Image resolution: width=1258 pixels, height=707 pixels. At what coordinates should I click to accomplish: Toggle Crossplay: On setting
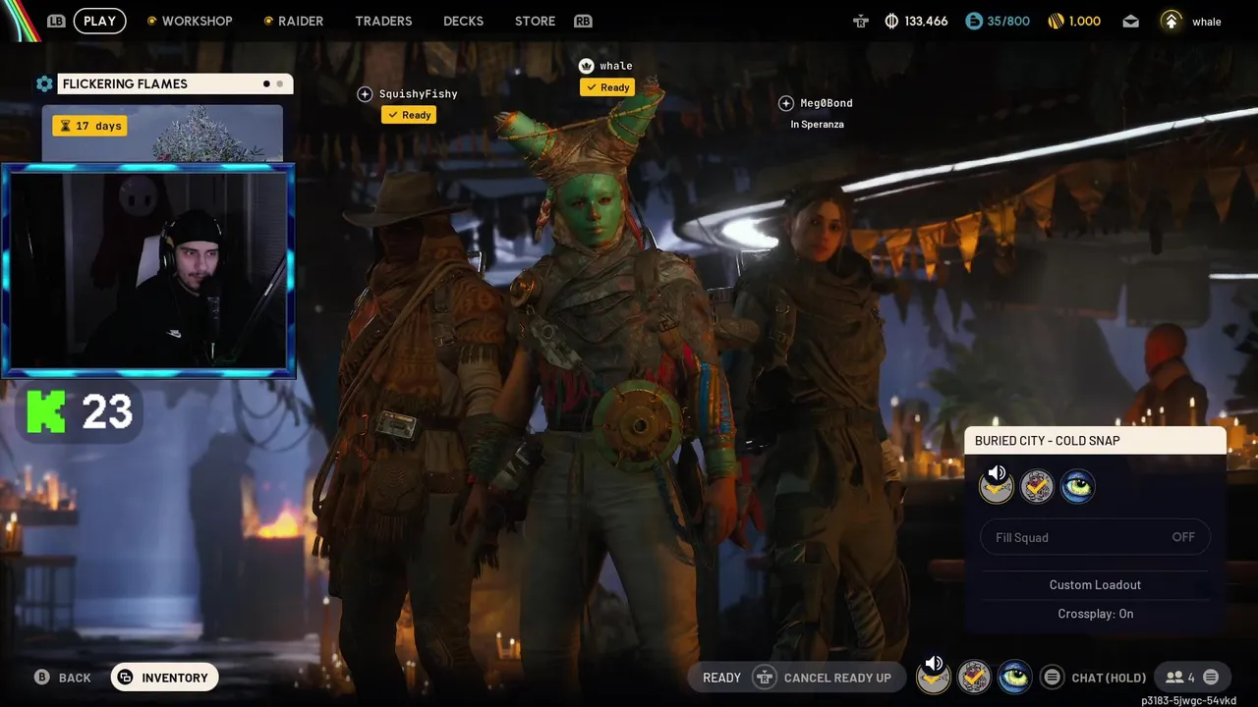pyautogui.click(x=1095, y=614)
